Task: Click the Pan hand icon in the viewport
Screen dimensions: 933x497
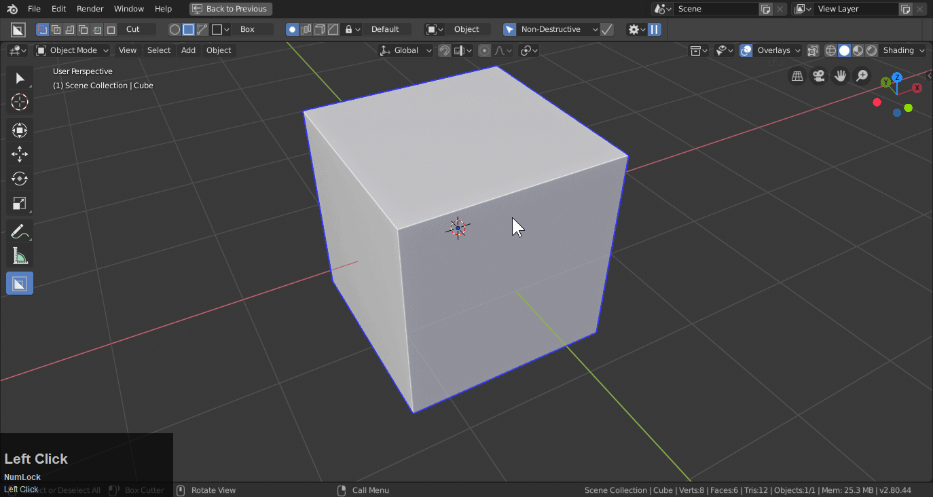Action: 840,75
